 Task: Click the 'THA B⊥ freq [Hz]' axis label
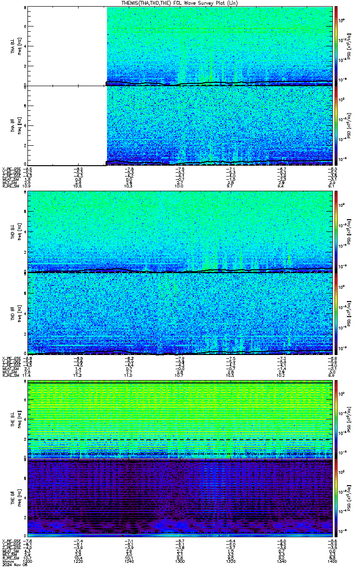16,46
